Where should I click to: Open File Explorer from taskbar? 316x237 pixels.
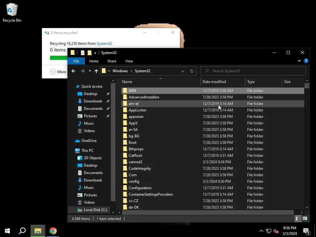(x=38, y=231)
